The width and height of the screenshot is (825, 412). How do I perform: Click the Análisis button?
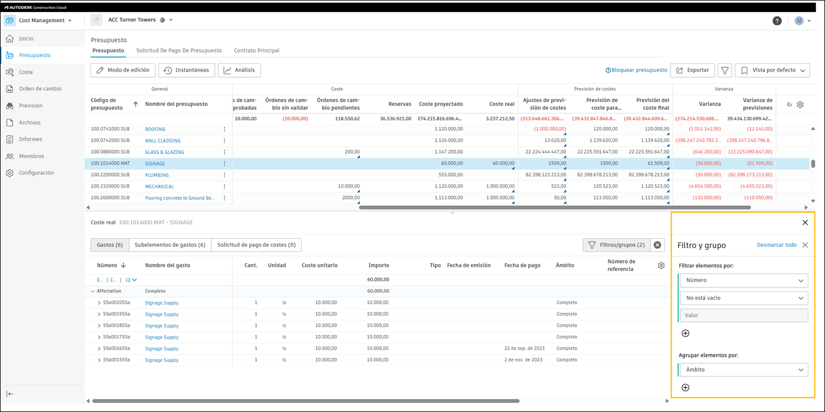click(239, 70)
